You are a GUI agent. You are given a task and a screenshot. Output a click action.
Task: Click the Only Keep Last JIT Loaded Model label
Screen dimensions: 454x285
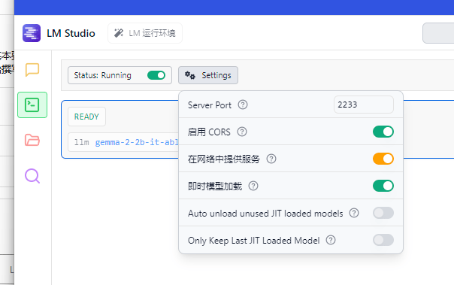(253, 241)
